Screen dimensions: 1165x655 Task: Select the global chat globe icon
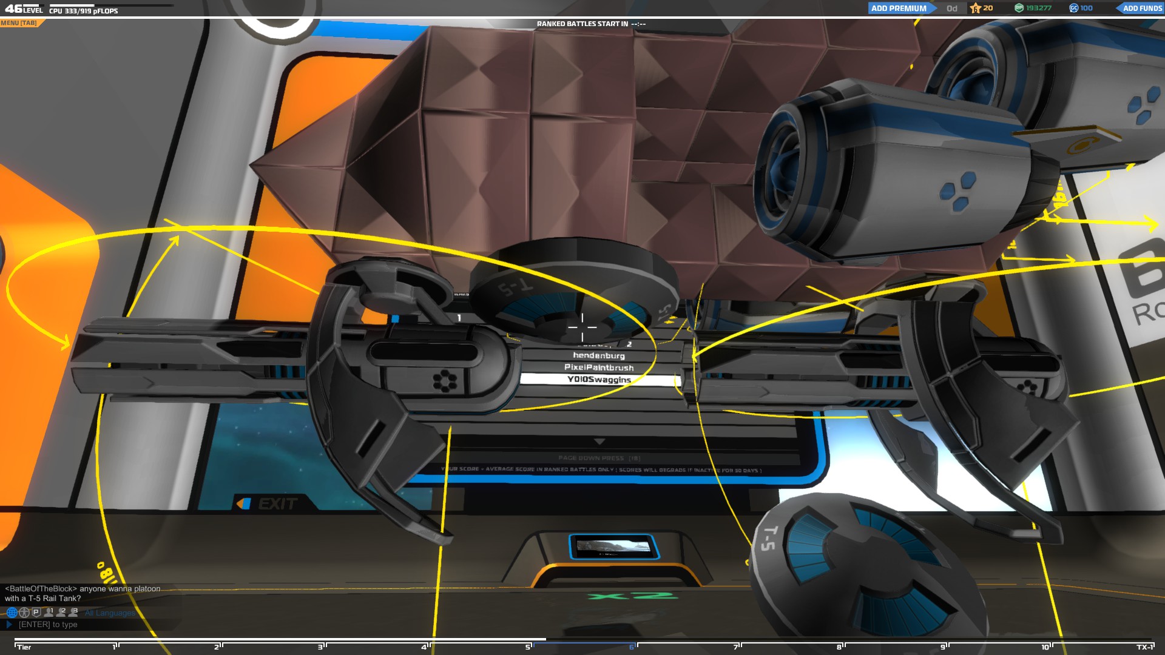point(12,613)
